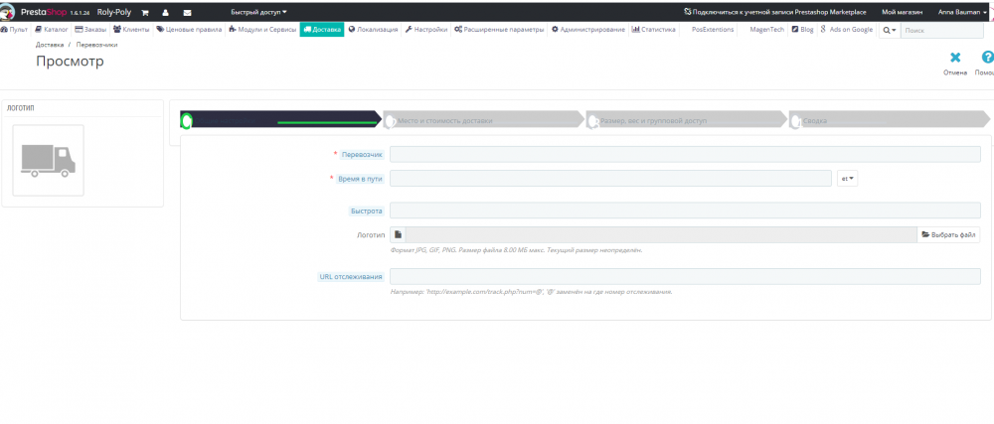Open the Администрирование menu

pyautogui.click(x=588, y=30)
